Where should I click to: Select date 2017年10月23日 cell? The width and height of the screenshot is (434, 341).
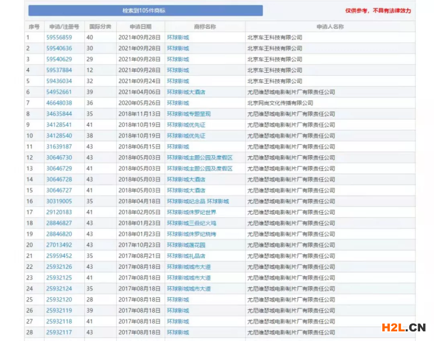point(139,245)
